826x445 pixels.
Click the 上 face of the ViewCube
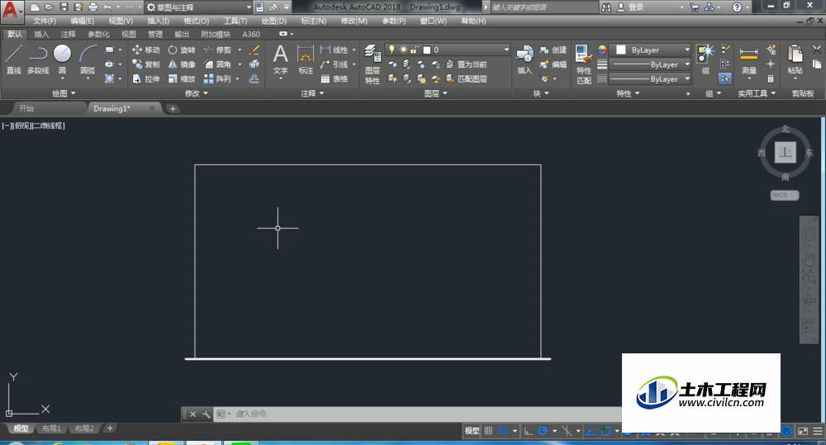(785, 153)
